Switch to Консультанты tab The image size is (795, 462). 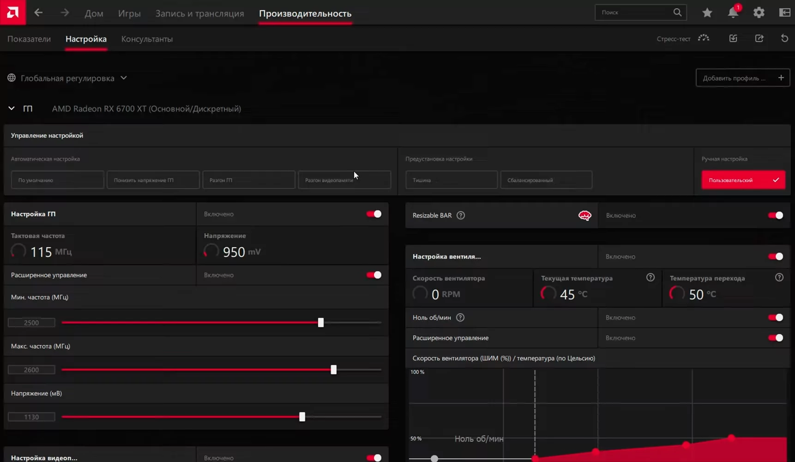click(x=147, y=39)
